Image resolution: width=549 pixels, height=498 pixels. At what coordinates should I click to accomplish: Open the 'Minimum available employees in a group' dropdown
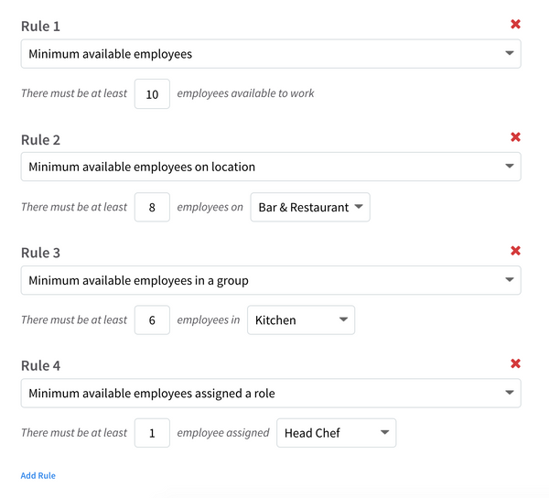pos(271,280)
